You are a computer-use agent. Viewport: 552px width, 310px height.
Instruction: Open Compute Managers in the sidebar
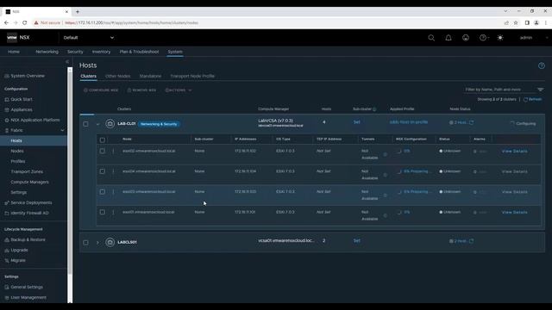click(x=29, y=182)
